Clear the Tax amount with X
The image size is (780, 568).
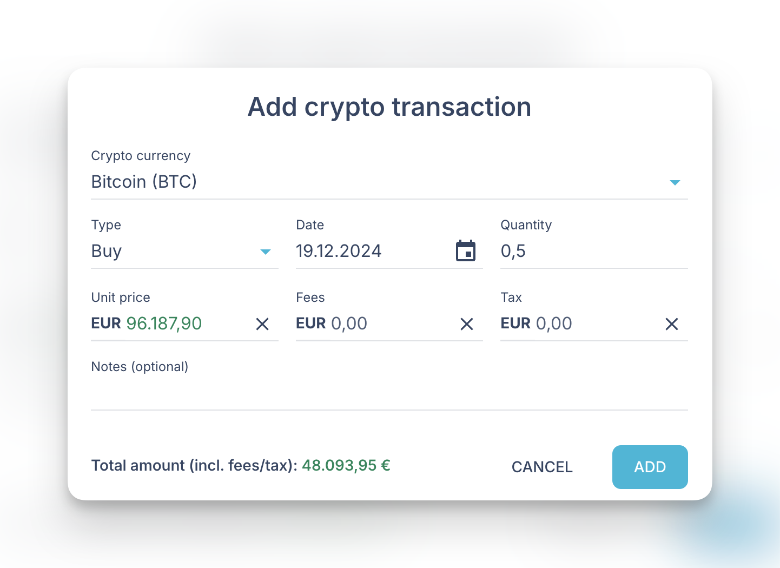(x=671, y=324)
